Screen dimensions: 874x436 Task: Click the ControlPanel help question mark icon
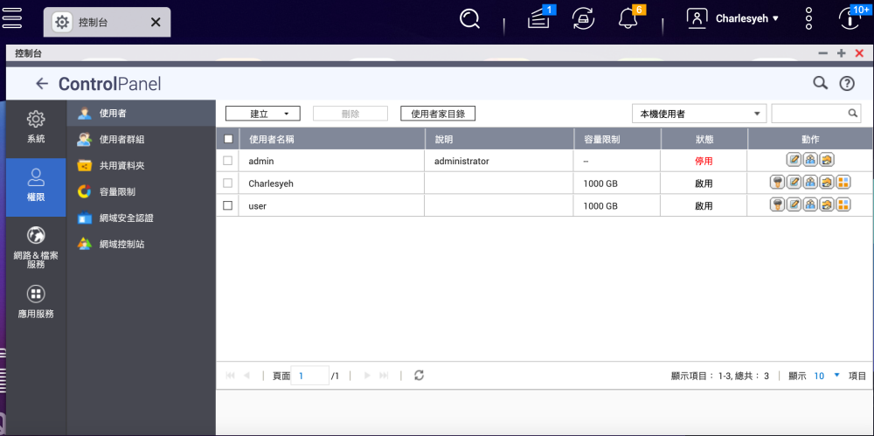pyautogui.click(x=846, y=84)
